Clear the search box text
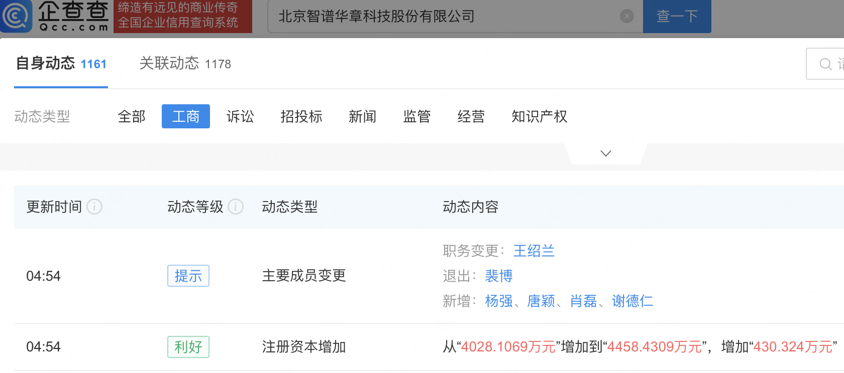This screenshot has height=373, width=844. [626, 17]
